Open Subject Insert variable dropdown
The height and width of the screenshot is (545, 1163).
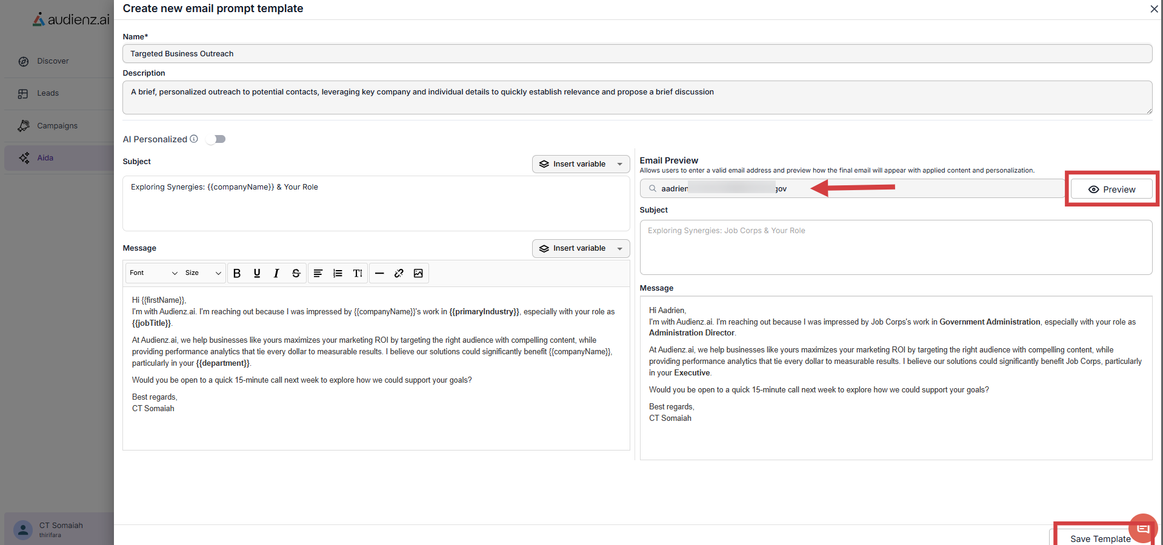[x=581, y=164]
